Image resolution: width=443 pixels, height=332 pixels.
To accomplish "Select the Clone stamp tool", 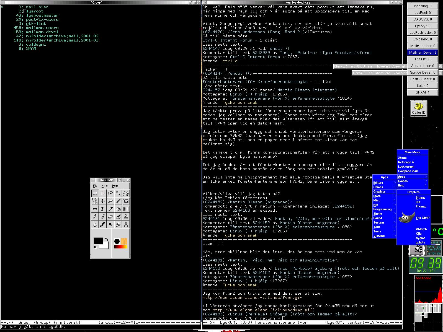I will (126, 217).
